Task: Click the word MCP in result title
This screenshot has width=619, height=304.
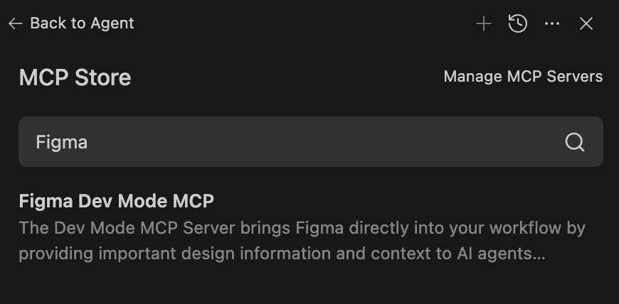Action: click(x=194, y=201)
